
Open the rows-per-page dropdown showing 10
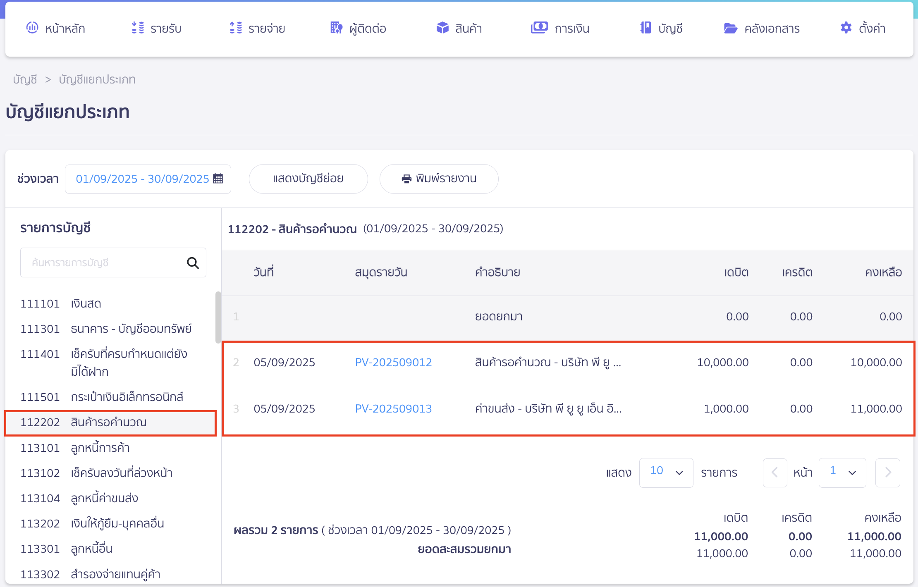coord(666,472)
